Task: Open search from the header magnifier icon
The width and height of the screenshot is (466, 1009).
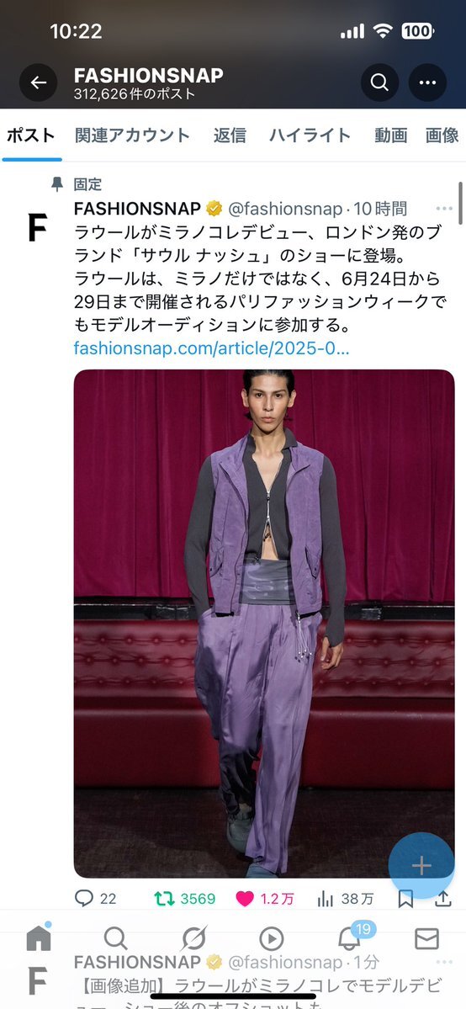Action: click(x=379, y=82)
